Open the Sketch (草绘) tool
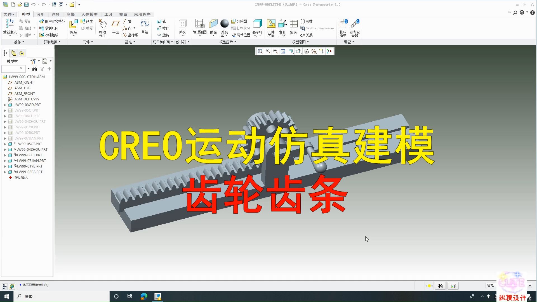 (x=145, y=27)
